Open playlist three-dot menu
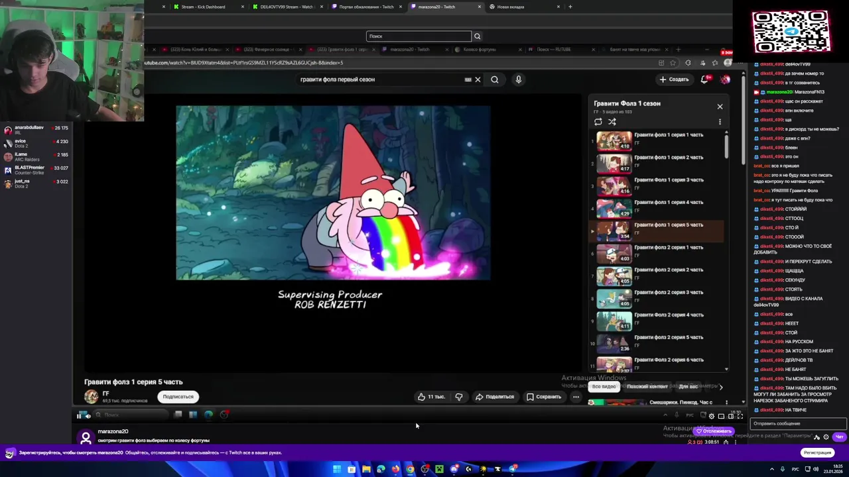Screen dimensions: 849x477 (x=720, y=122)
